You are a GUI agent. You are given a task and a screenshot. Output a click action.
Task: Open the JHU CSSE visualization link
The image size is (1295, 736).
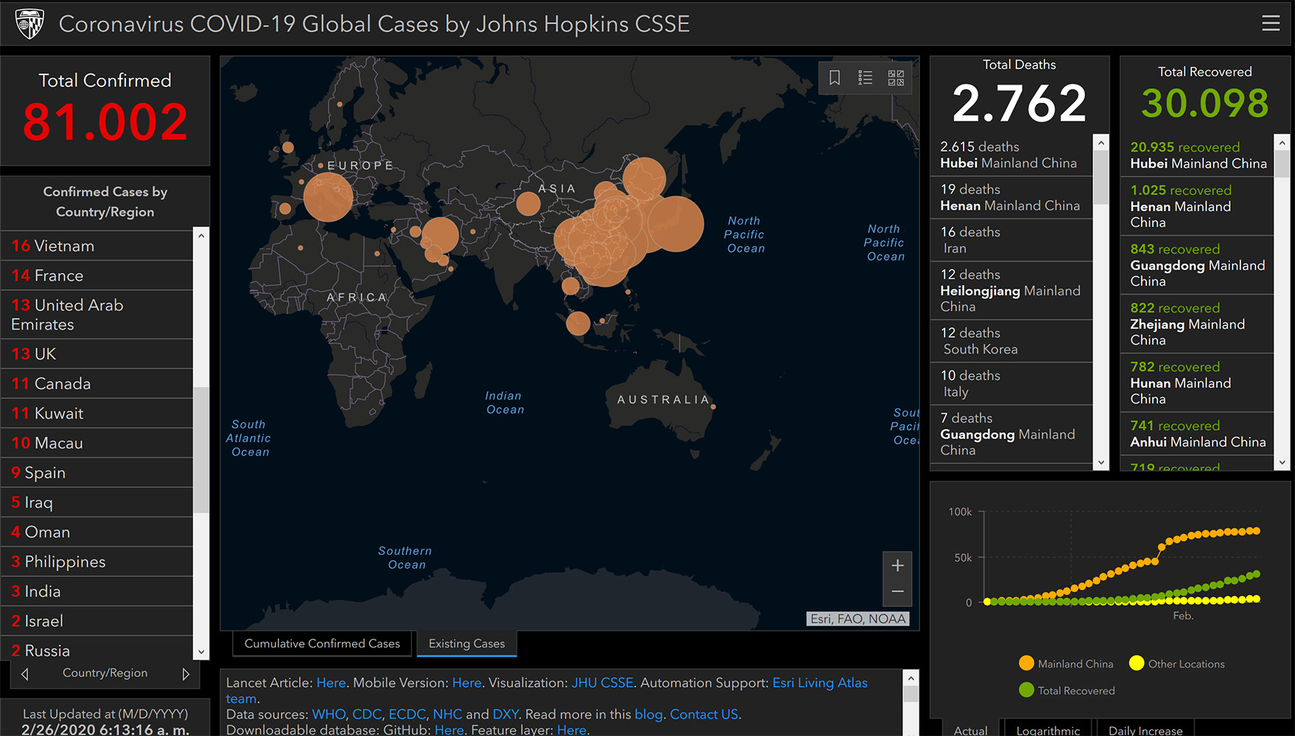click(x=602, y=682)
